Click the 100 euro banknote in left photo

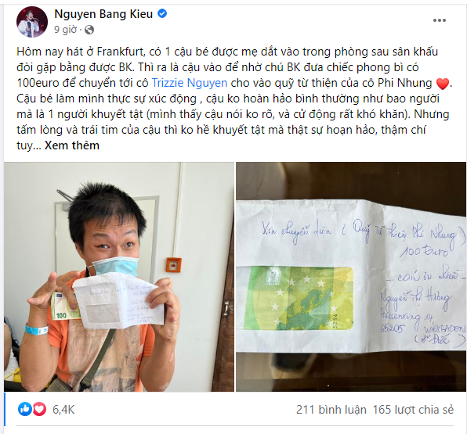coord(64,307)
